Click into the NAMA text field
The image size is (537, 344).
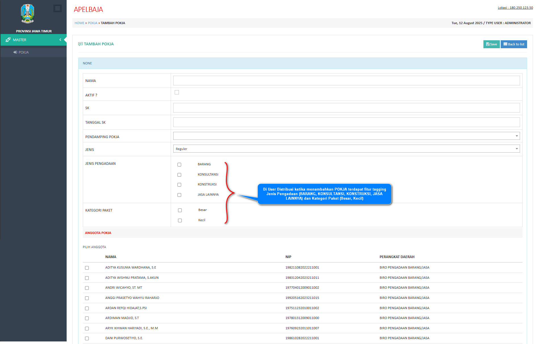tap(346, 81)
